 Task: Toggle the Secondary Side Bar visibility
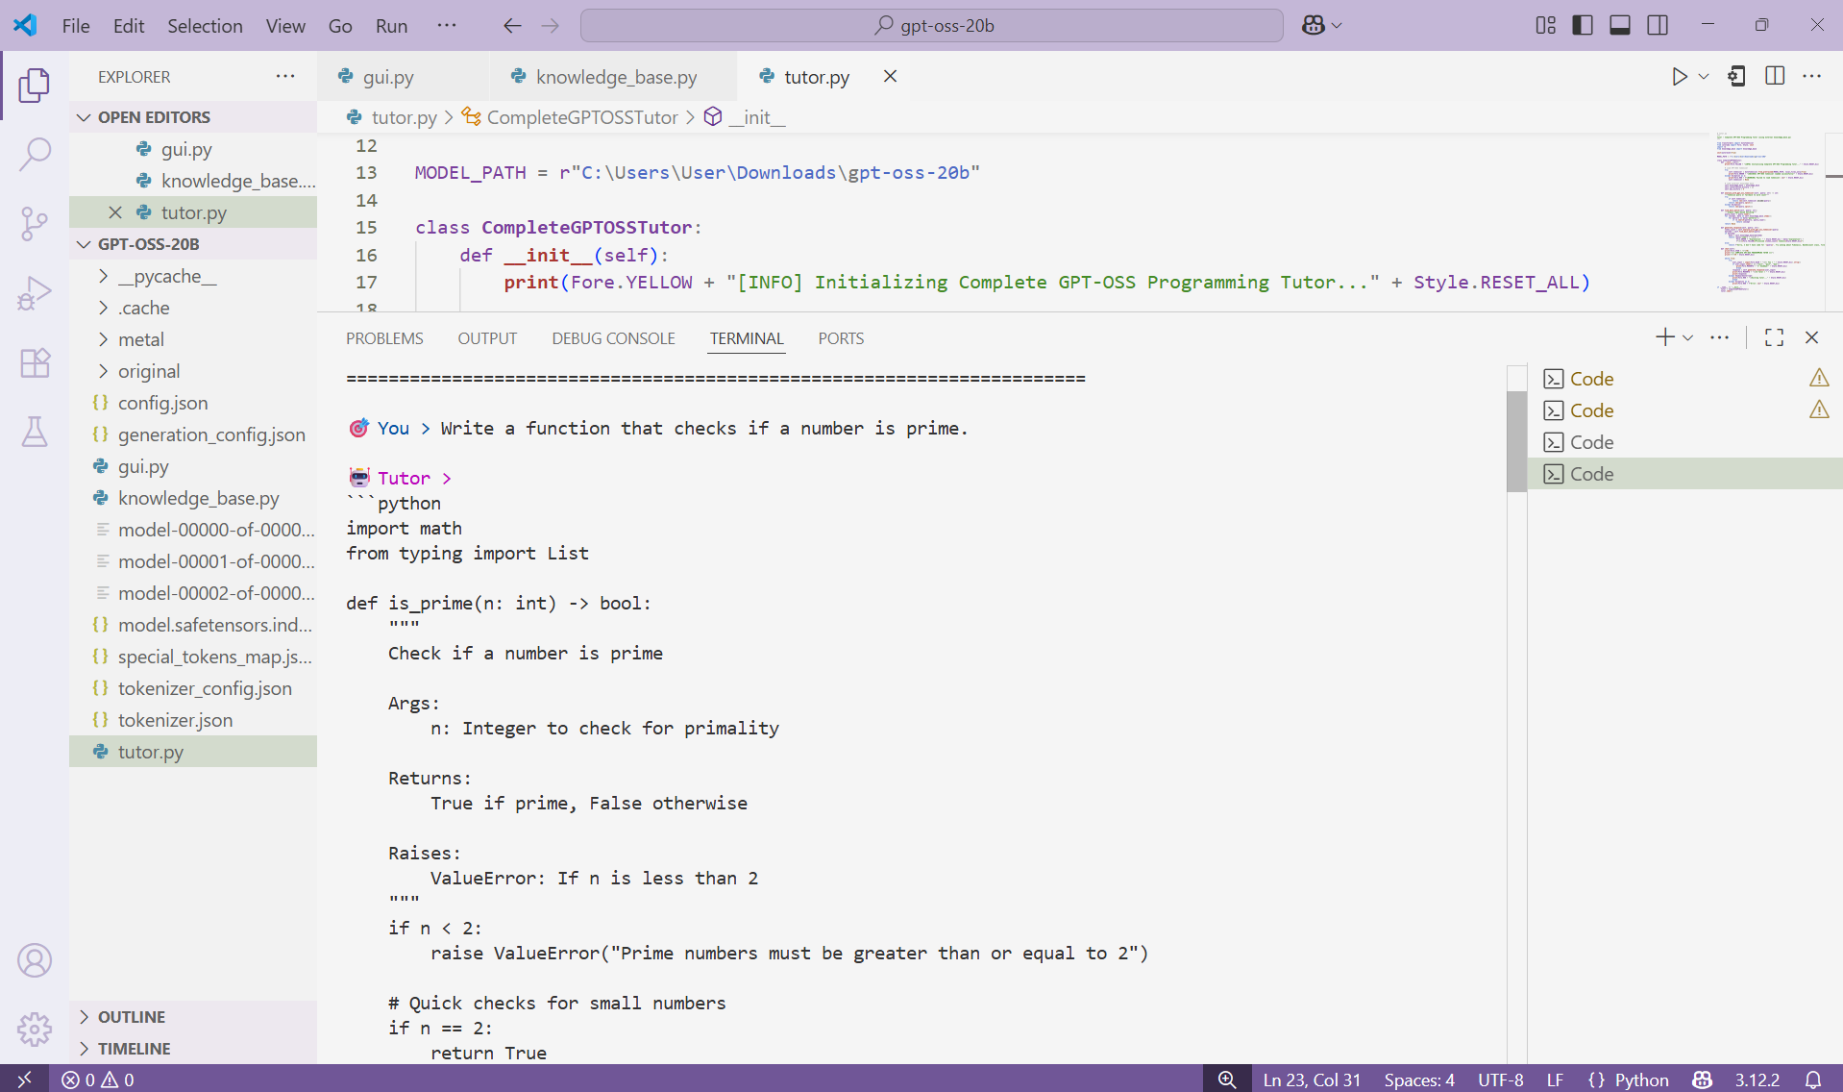click(x=1658, y=26)
